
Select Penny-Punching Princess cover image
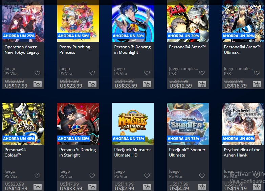pos(78,21)
